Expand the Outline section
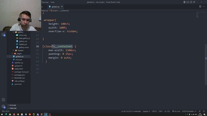Image resolution: width=207 pixels, height=116 pixels. pyautogui.click(x=13, y=105)
